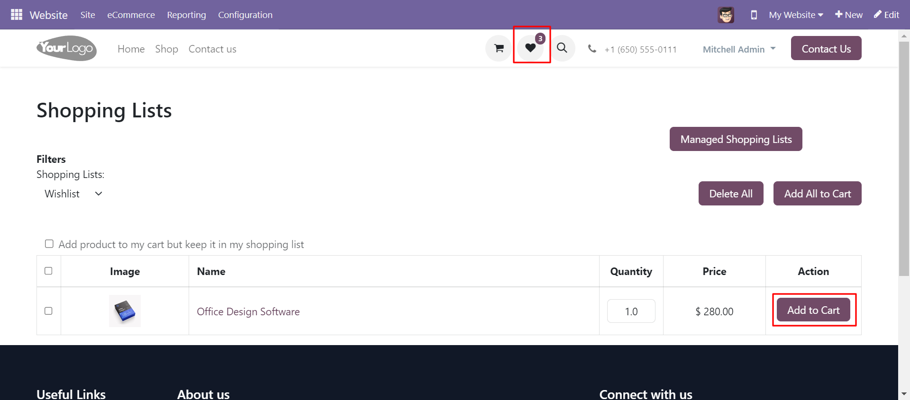Click the Price column header
The height and width of the screenshot is (400, 910).
tap(714, 271)
